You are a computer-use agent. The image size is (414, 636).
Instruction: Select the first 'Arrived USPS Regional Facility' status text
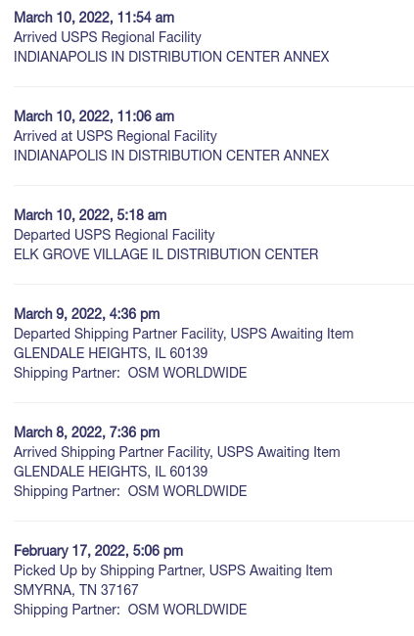[108, 37]
